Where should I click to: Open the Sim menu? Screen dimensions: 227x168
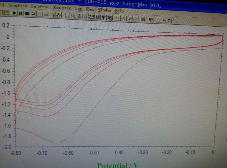coord(78,9)
